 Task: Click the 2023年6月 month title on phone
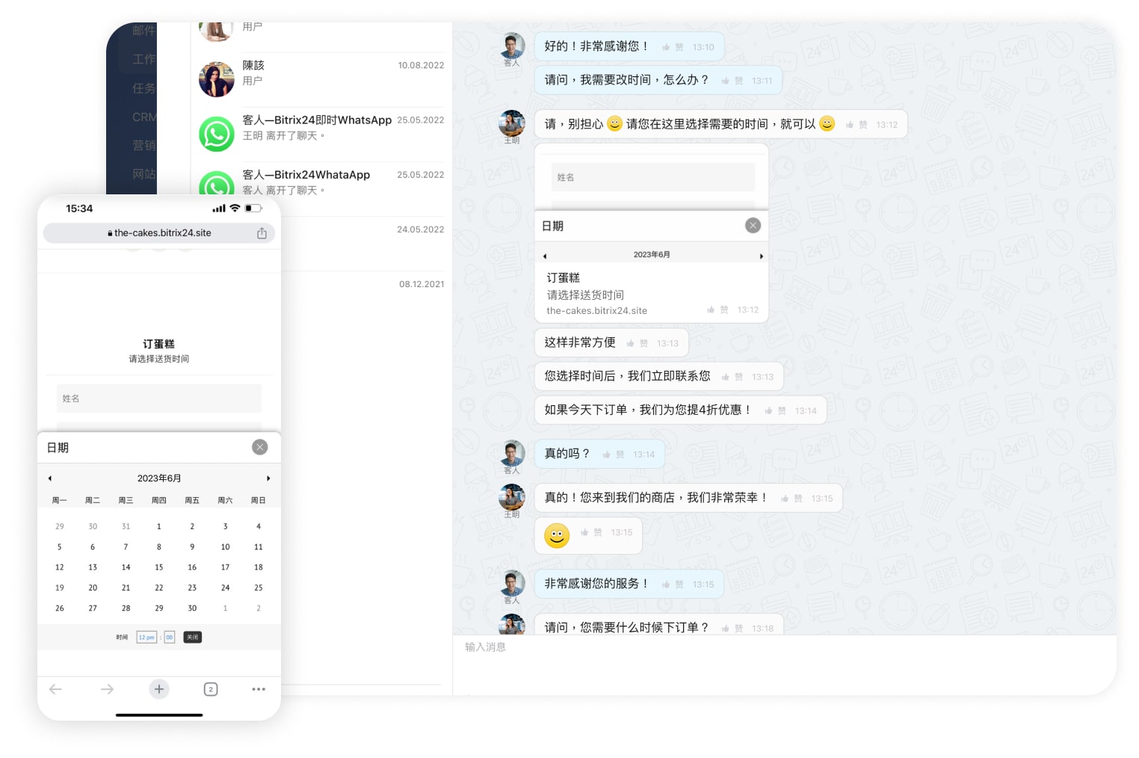pyautogui.click(x=159, y=478)
